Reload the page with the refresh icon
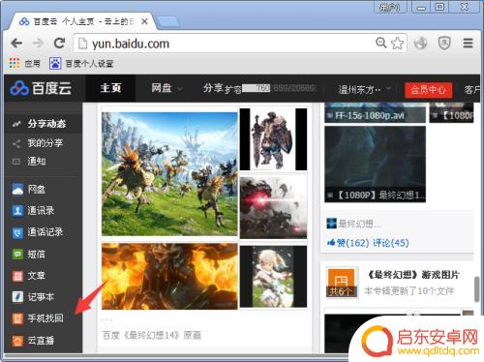Image resolution: width=484 pixels, height=362 pixels. click(x=59, y=43)
